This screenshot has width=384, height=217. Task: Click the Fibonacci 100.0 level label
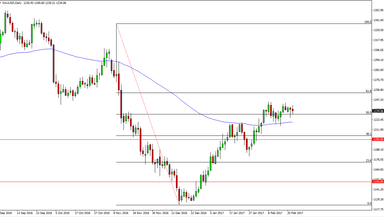pyautogui.click(x=368, y=22)
